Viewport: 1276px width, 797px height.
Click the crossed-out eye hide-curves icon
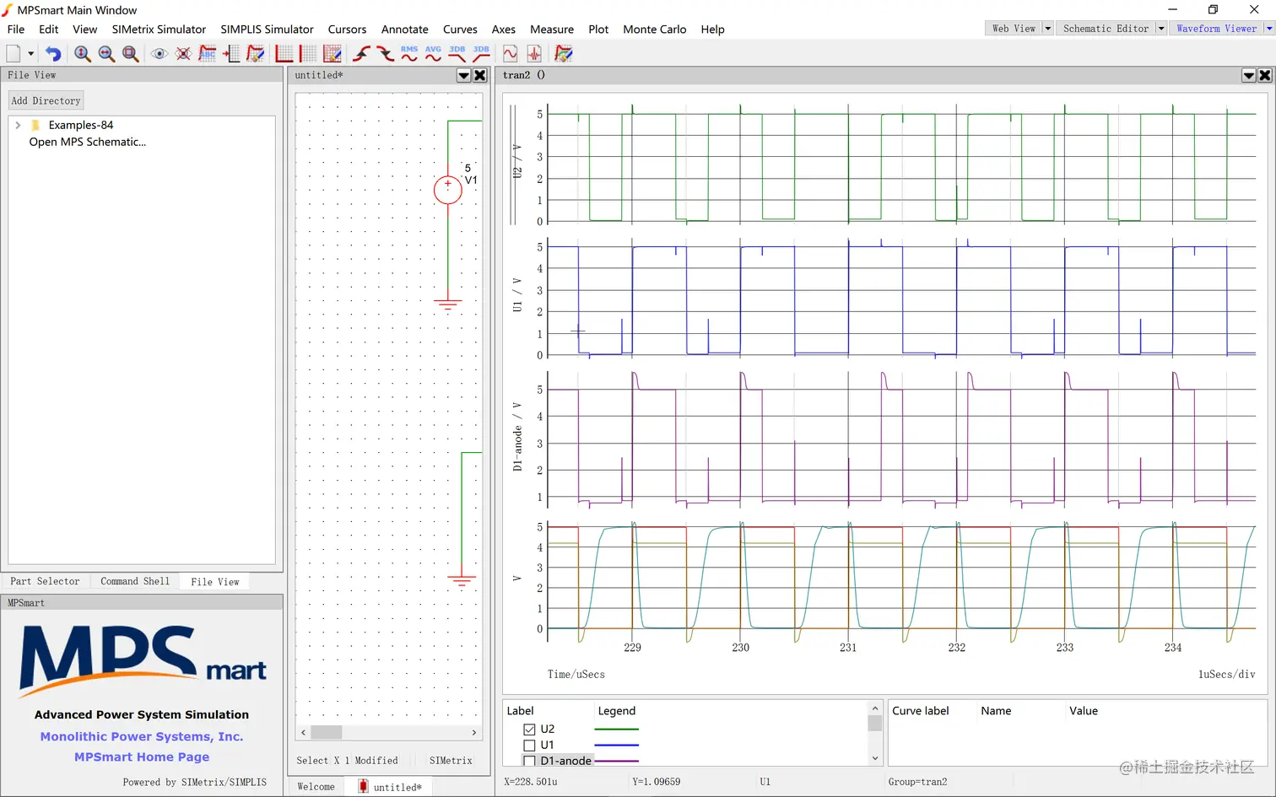tap(183, 54)
